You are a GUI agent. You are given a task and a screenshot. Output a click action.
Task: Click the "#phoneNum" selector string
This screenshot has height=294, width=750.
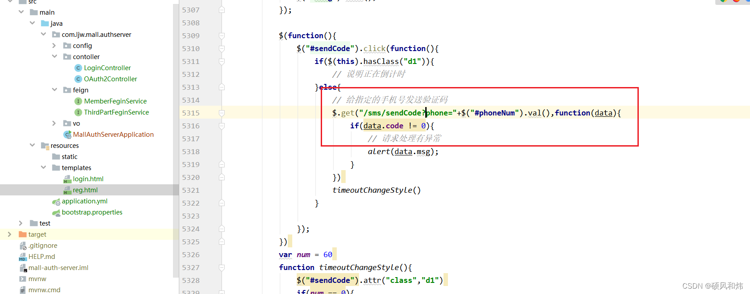tap(495, 113)
